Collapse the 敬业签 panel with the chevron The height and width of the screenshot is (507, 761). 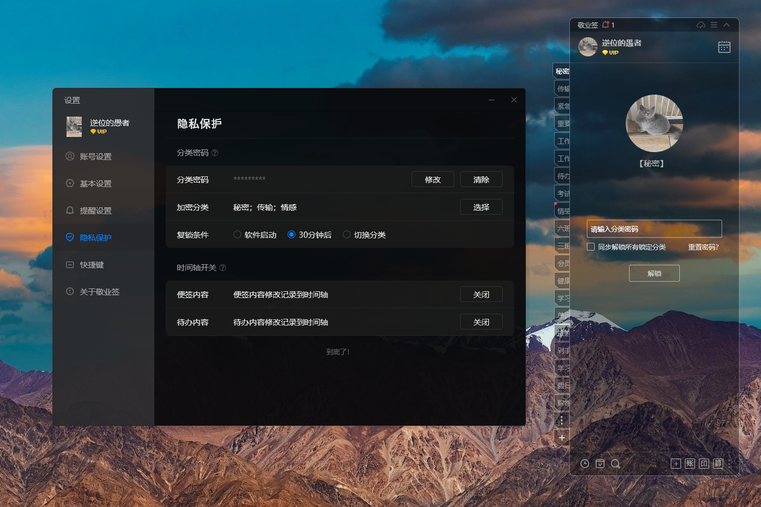click(727, 25)
